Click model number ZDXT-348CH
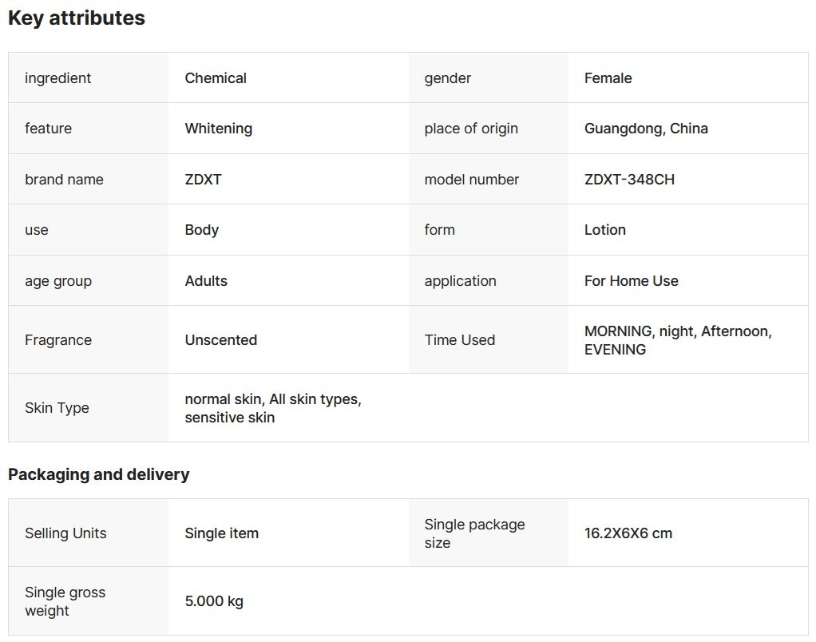The height and width of the screenshot is (642, 816). pyautogui.click(x=629, y=180)
